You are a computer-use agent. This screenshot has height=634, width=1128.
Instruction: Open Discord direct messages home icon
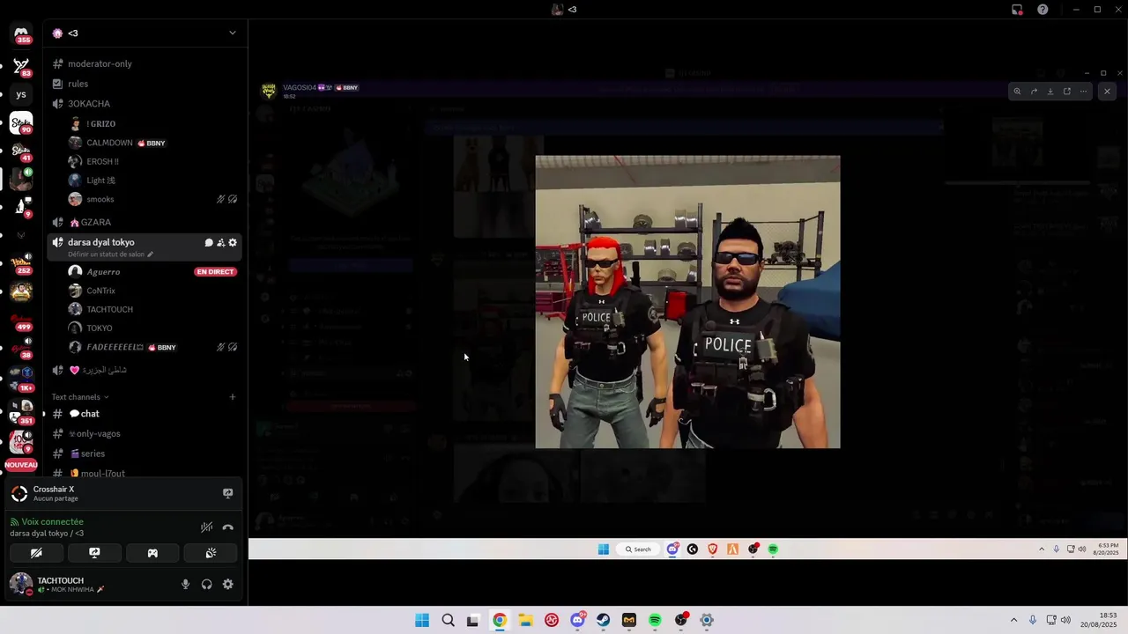(x=21, y=33)
